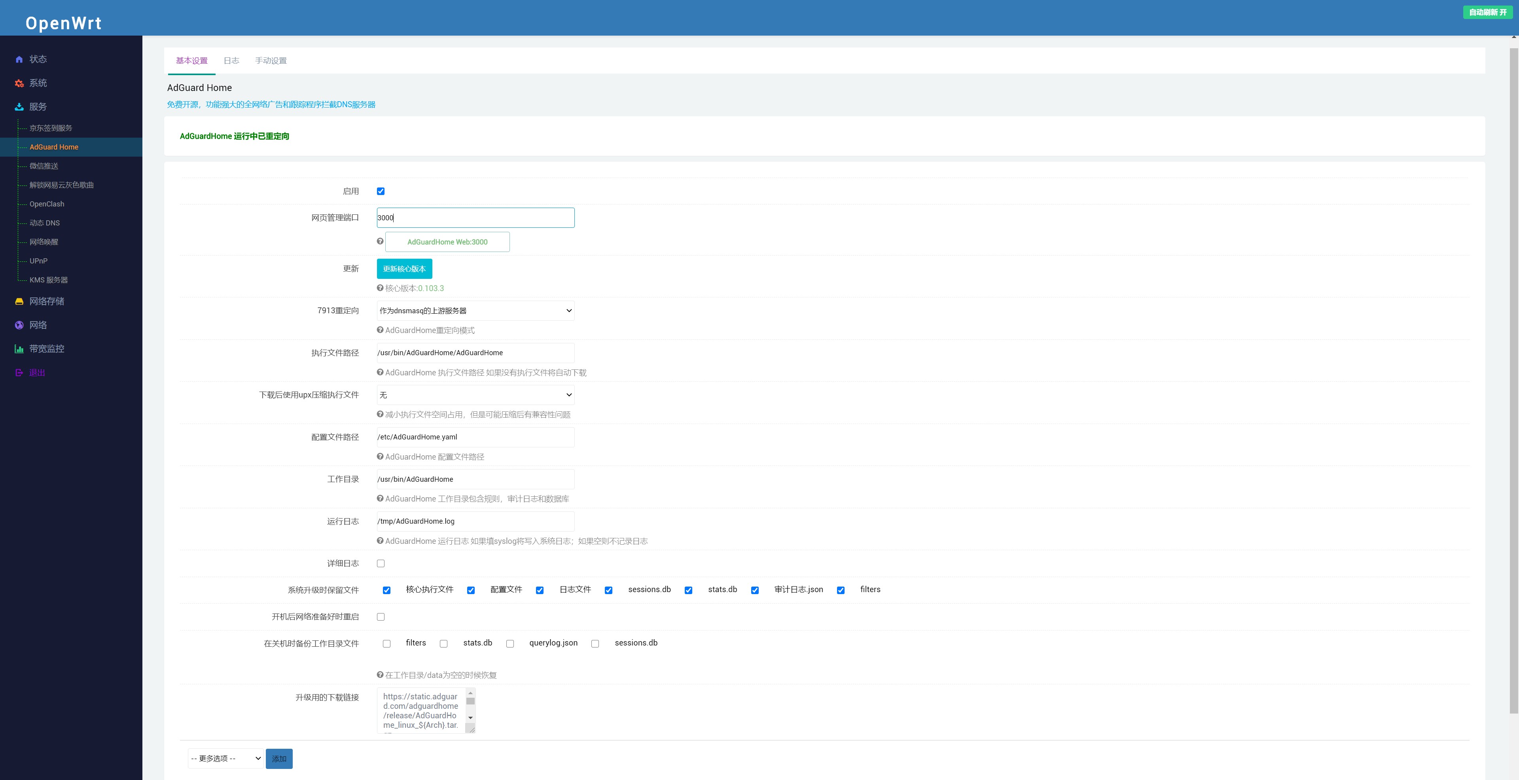Click the help icon beside AdGuardHome Web:3000
This screenshot has height=780, width=1519.
(380, 241)
